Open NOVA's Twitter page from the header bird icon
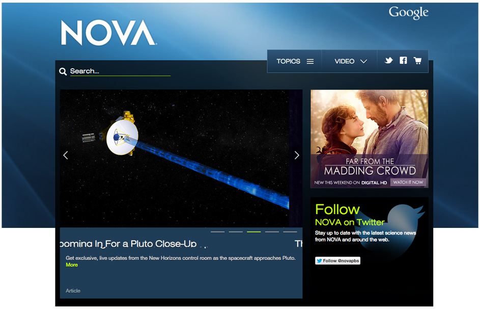 (389, 60)
